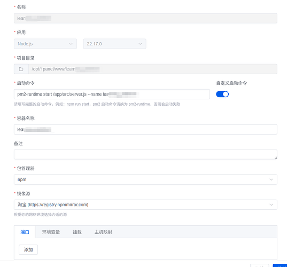Expand the 22.17.0 version dropdown
This screenshot has height=267, width=287.
pyautogui.click(x=114, y=44)
